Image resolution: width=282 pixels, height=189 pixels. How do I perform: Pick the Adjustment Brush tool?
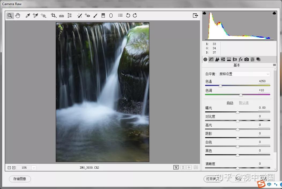pyautogui.click(x=95, y=16)
